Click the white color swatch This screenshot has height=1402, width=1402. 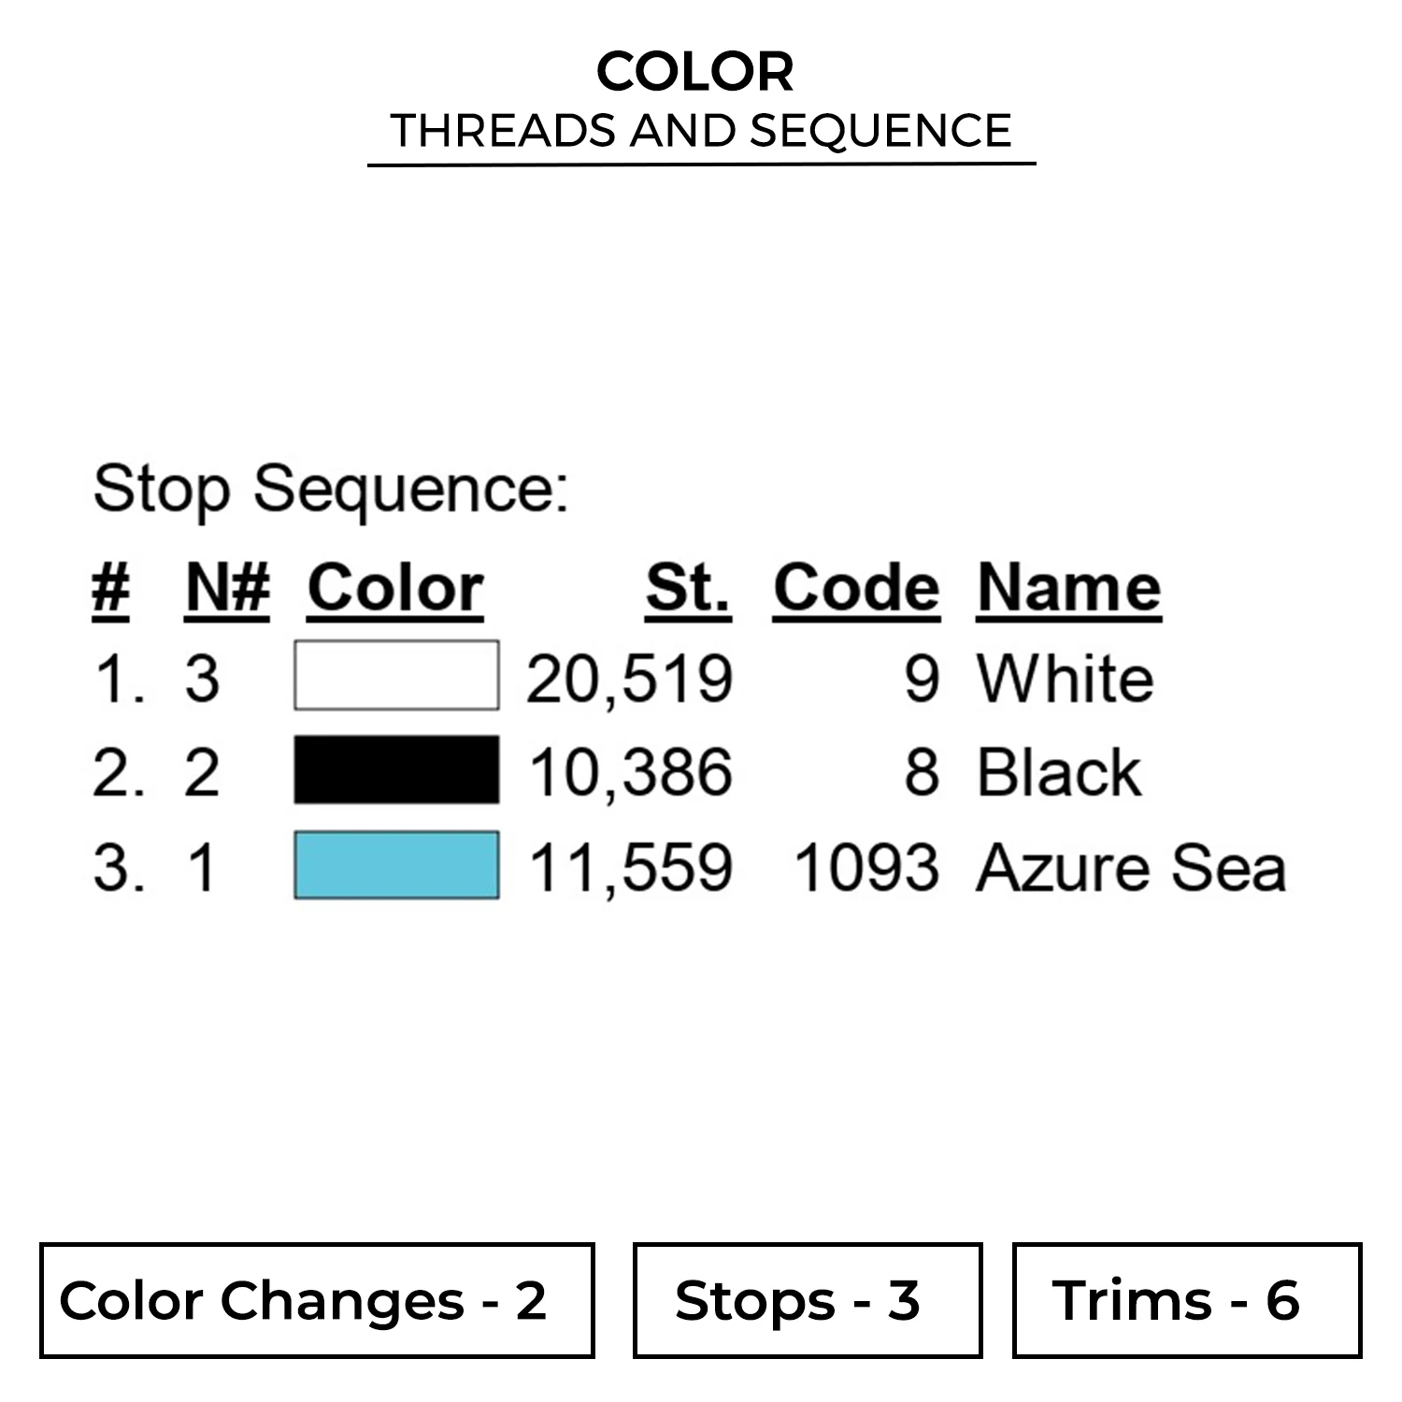point(396,676)
